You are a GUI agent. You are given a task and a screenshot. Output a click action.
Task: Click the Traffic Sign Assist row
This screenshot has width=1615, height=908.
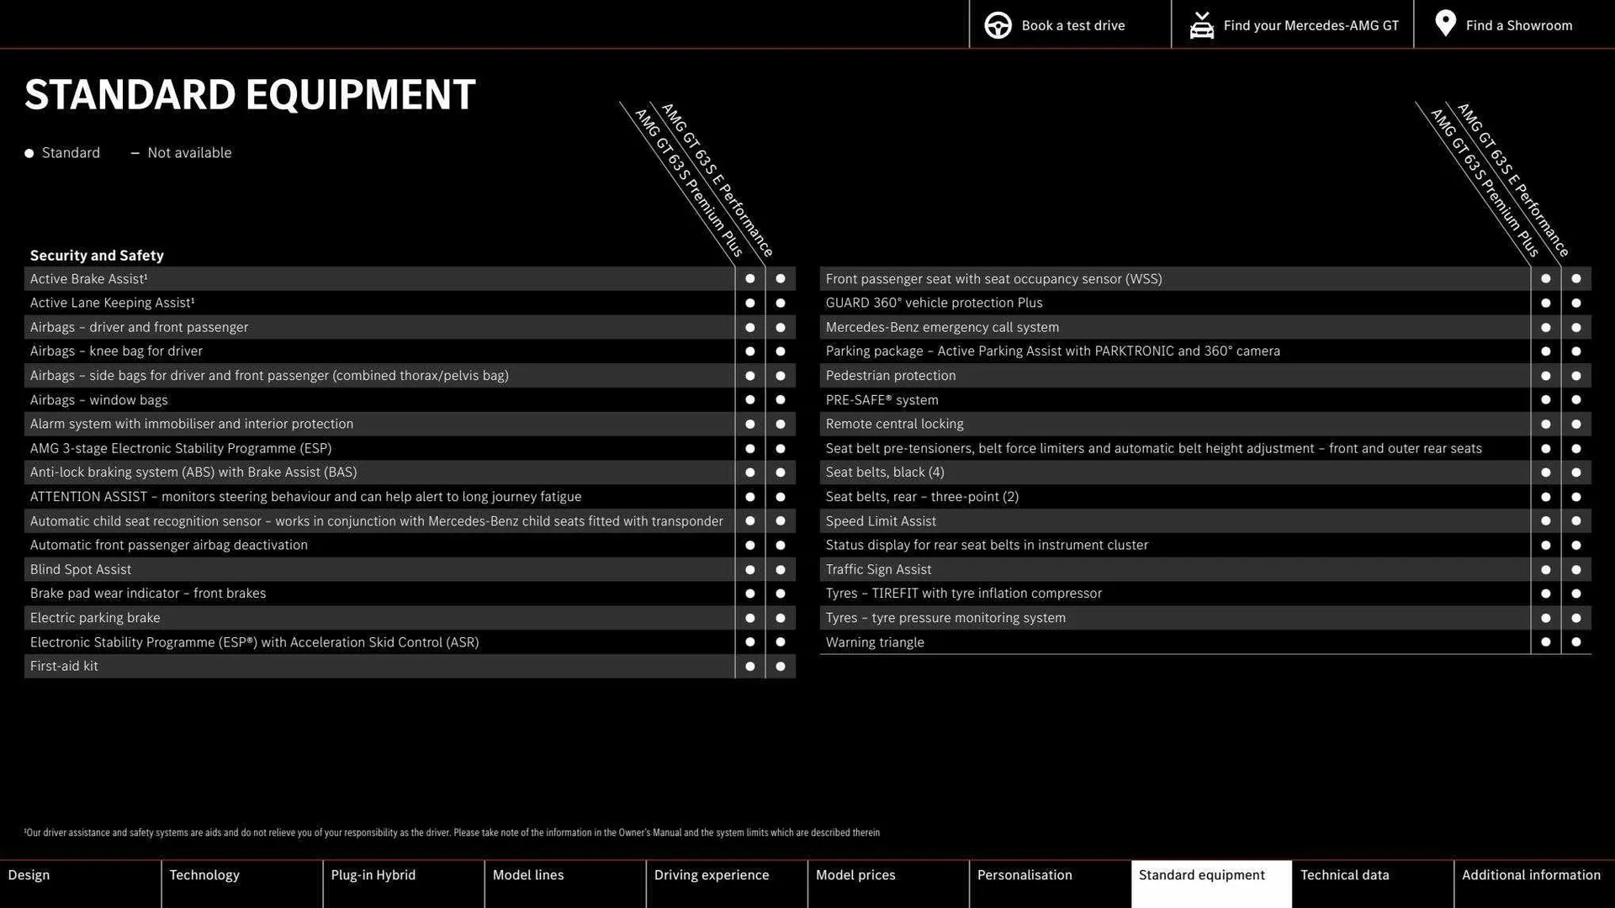pos(878,569)
